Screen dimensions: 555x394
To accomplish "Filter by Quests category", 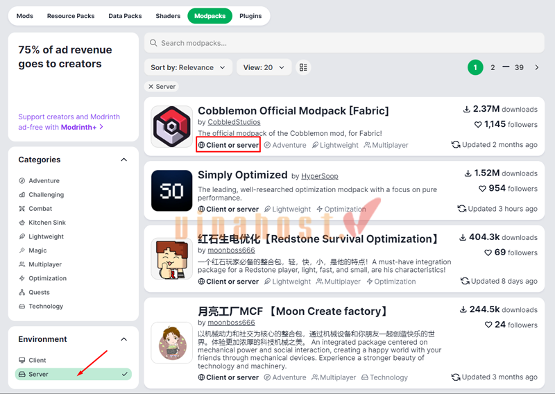I will click(x=34, y=293).
